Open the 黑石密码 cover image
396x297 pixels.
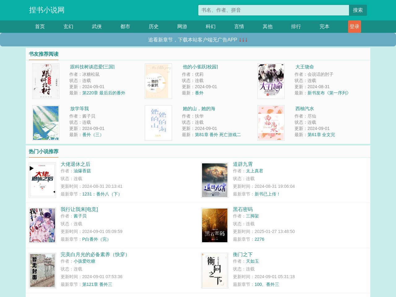214,225
